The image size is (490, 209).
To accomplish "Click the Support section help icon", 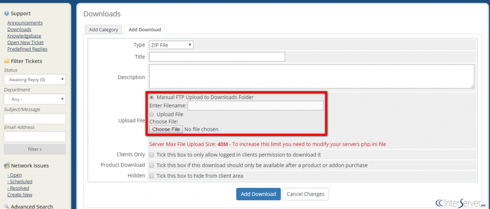I will click(7, 13).
